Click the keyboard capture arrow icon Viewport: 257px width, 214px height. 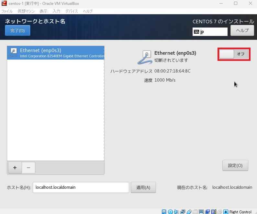point(226,212)
